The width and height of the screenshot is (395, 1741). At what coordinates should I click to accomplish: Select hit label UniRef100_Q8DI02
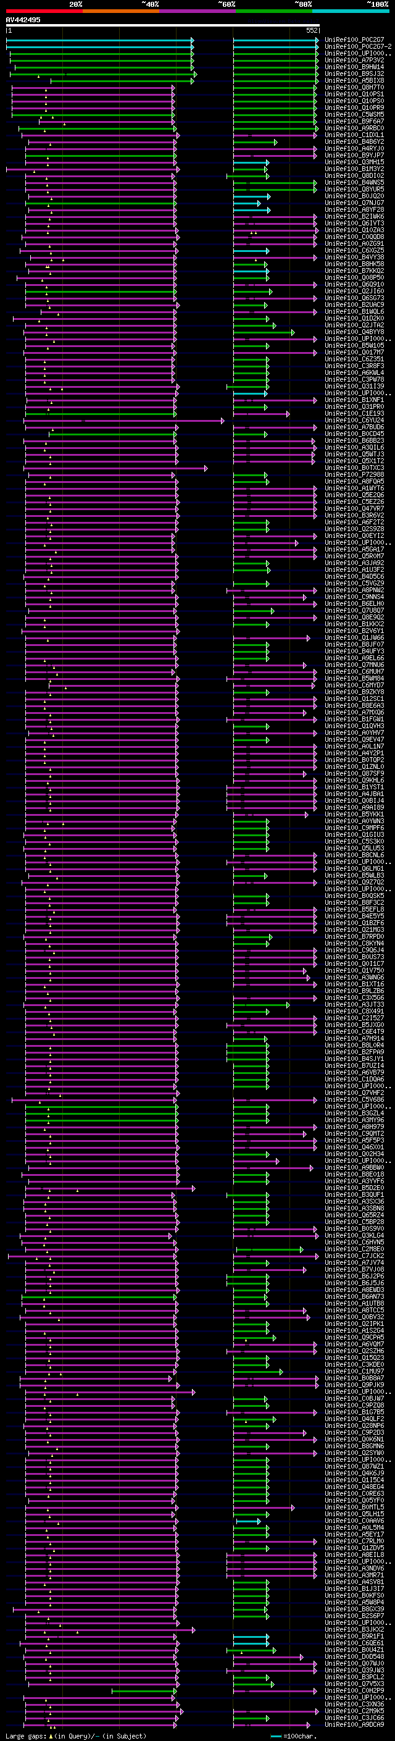(x=354, y=176)
